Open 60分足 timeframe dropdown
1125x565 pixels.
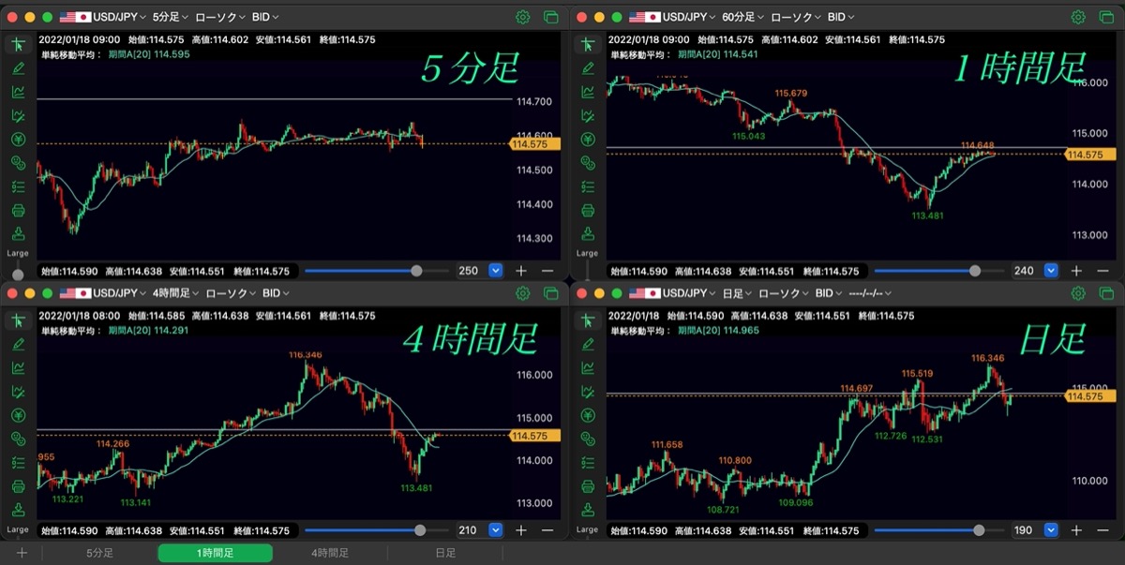(743, 17)
